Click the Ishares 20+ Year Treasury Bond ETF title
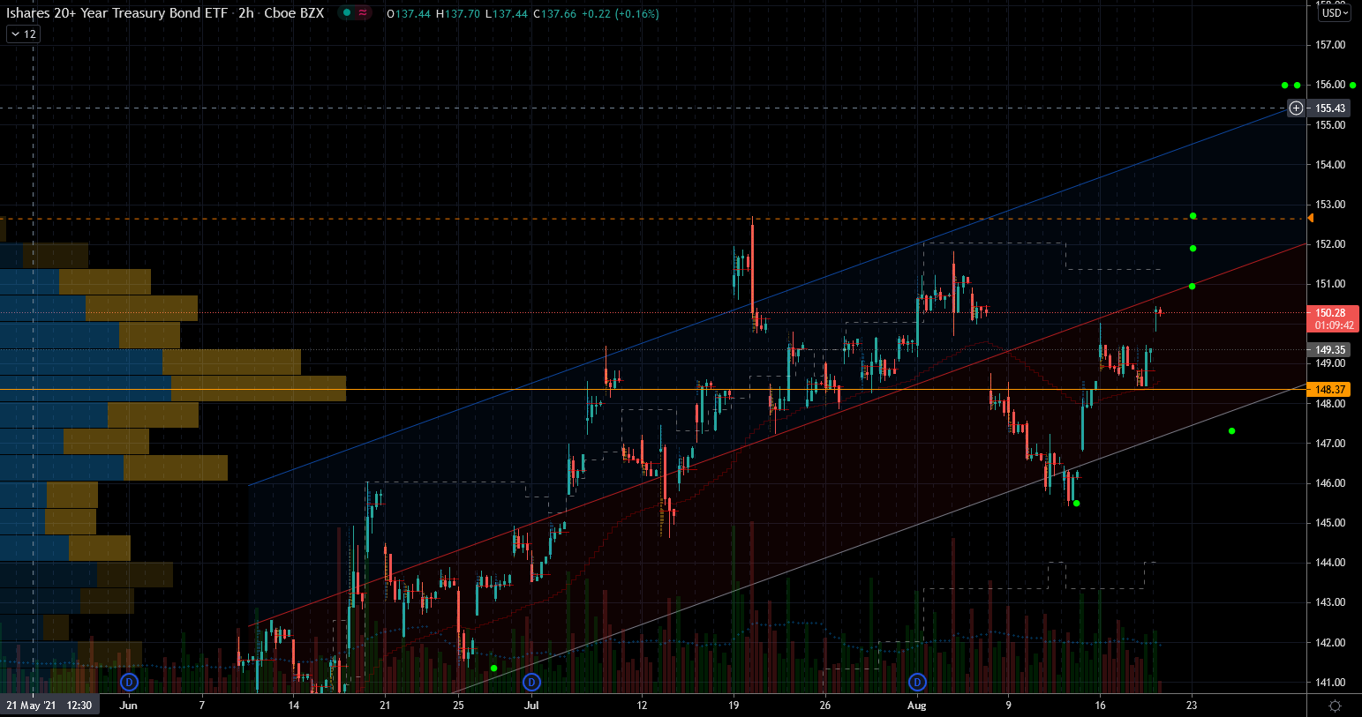 tap(117, 13)
